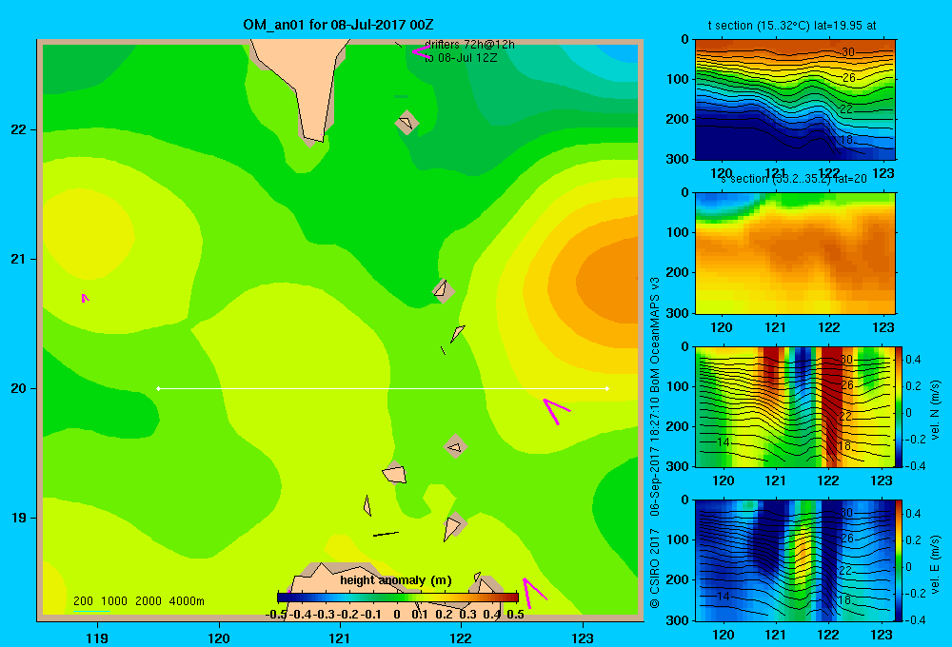Click the orange high anomaly region near 21N
This screenshot has height=647, width=952.
607,283
